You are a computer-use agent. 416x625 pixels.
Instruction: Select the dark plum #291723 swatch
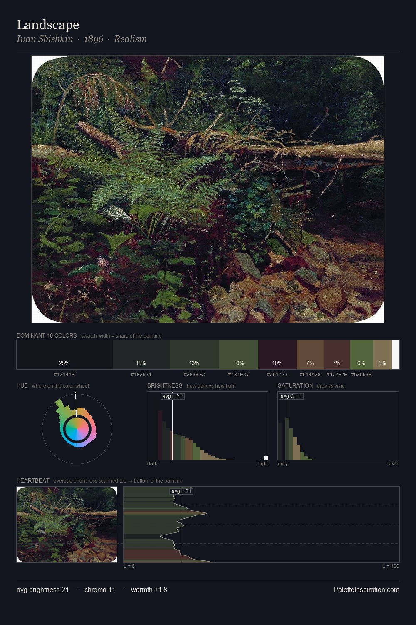277,355
